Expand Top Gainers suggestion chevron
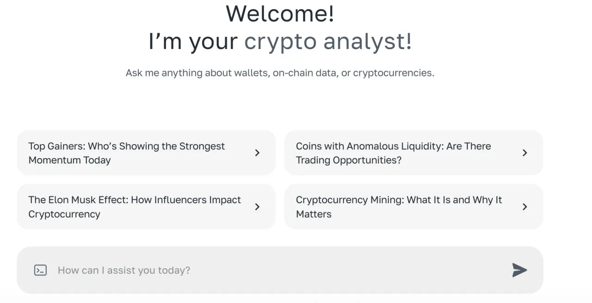The height and width of the screenshot is (303, 592). click(258, 153)
